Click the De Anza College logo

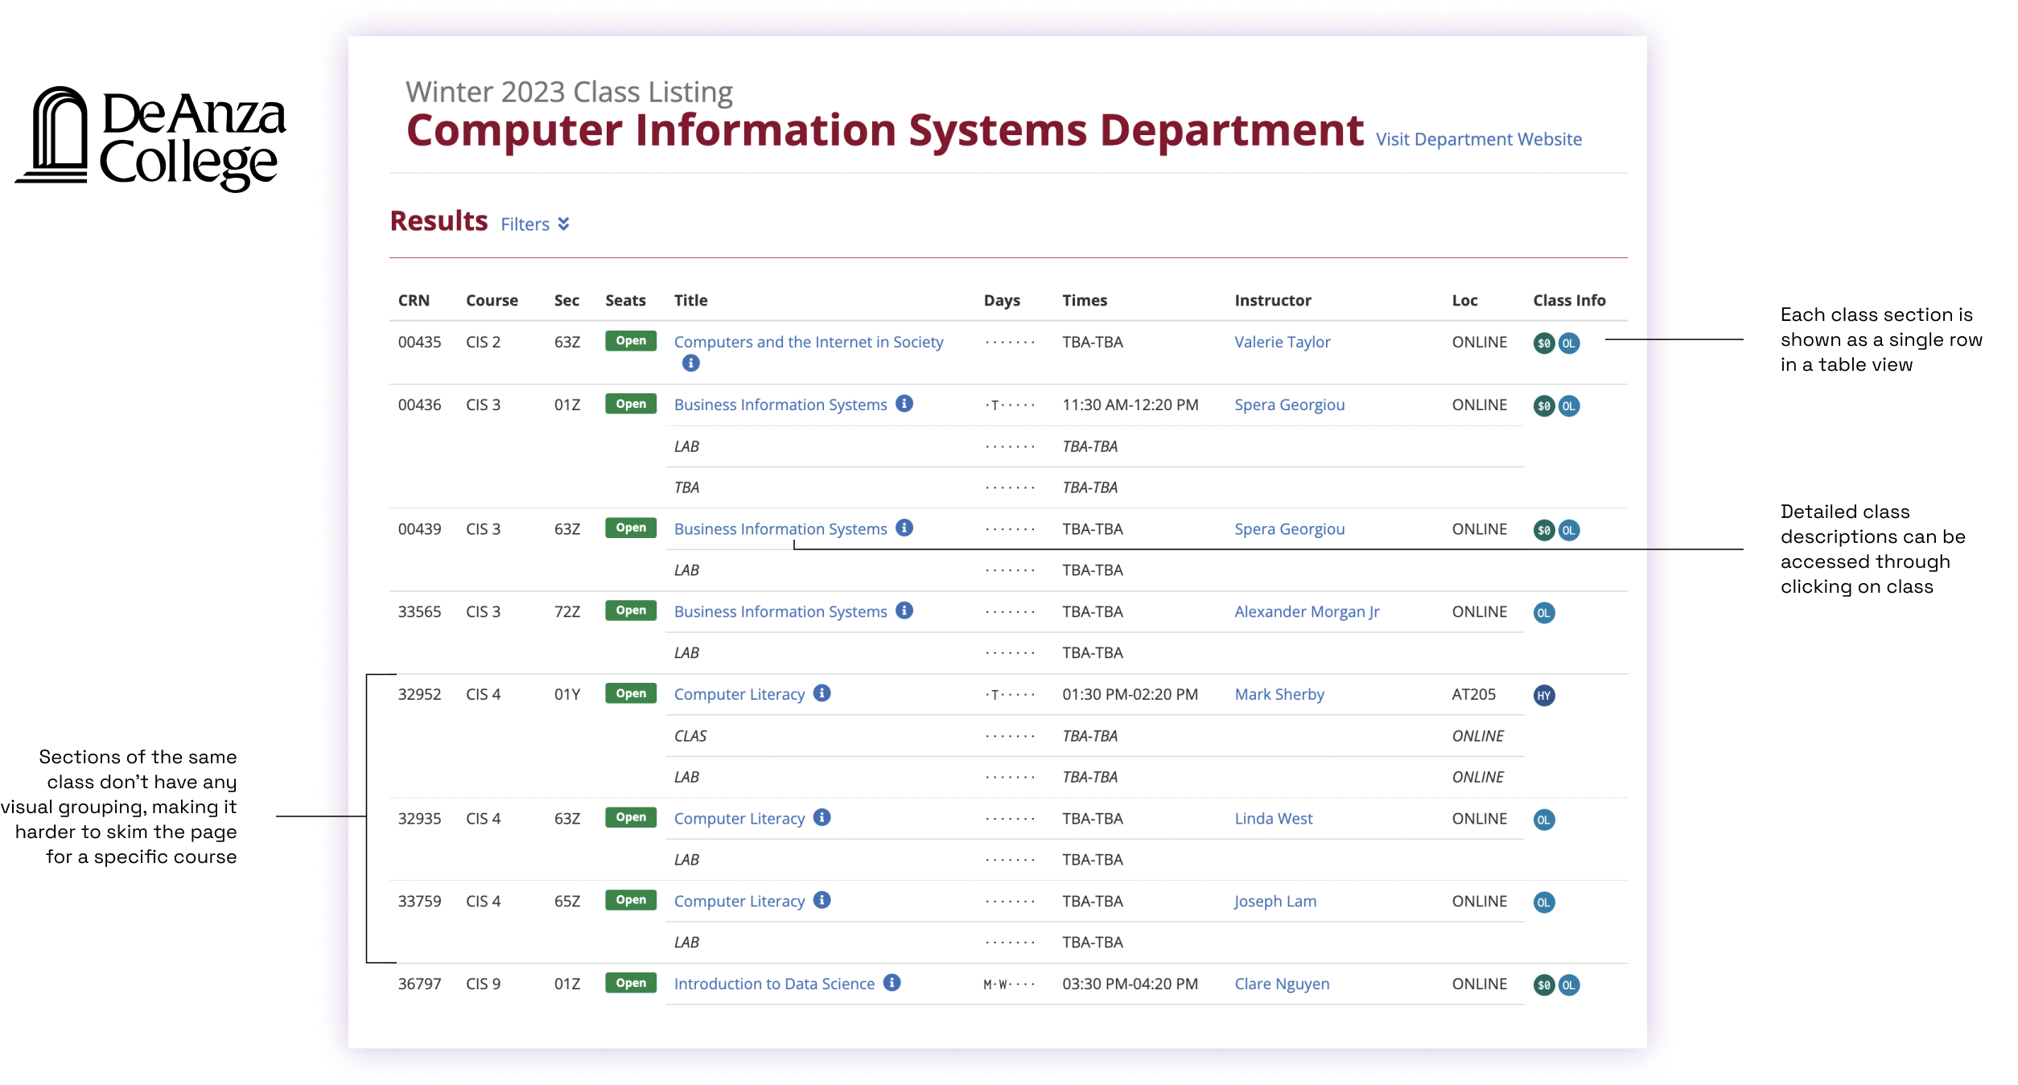[x=150, y=138]
